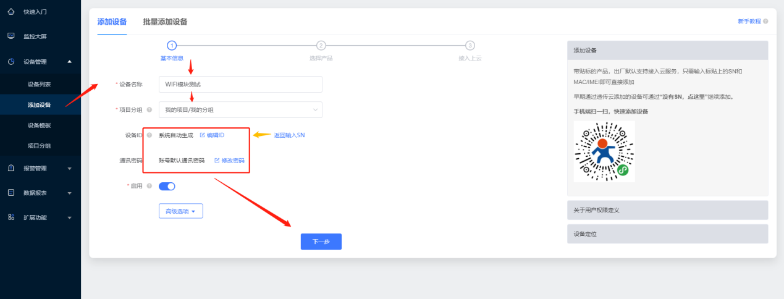Click the 监控大屏 monitor icon
The height and width of the screenshot is (299, 784).
(x=11, y=36)
